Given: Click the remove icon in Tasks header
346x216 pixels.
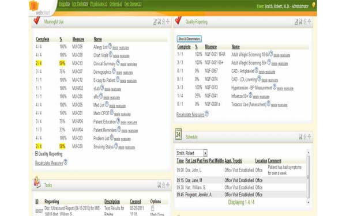Looking at the screenshot, I should pos(159,185).
